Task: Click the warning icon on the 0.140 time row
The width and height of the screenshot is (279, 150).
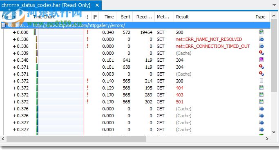Action: [x=88, y=81]
